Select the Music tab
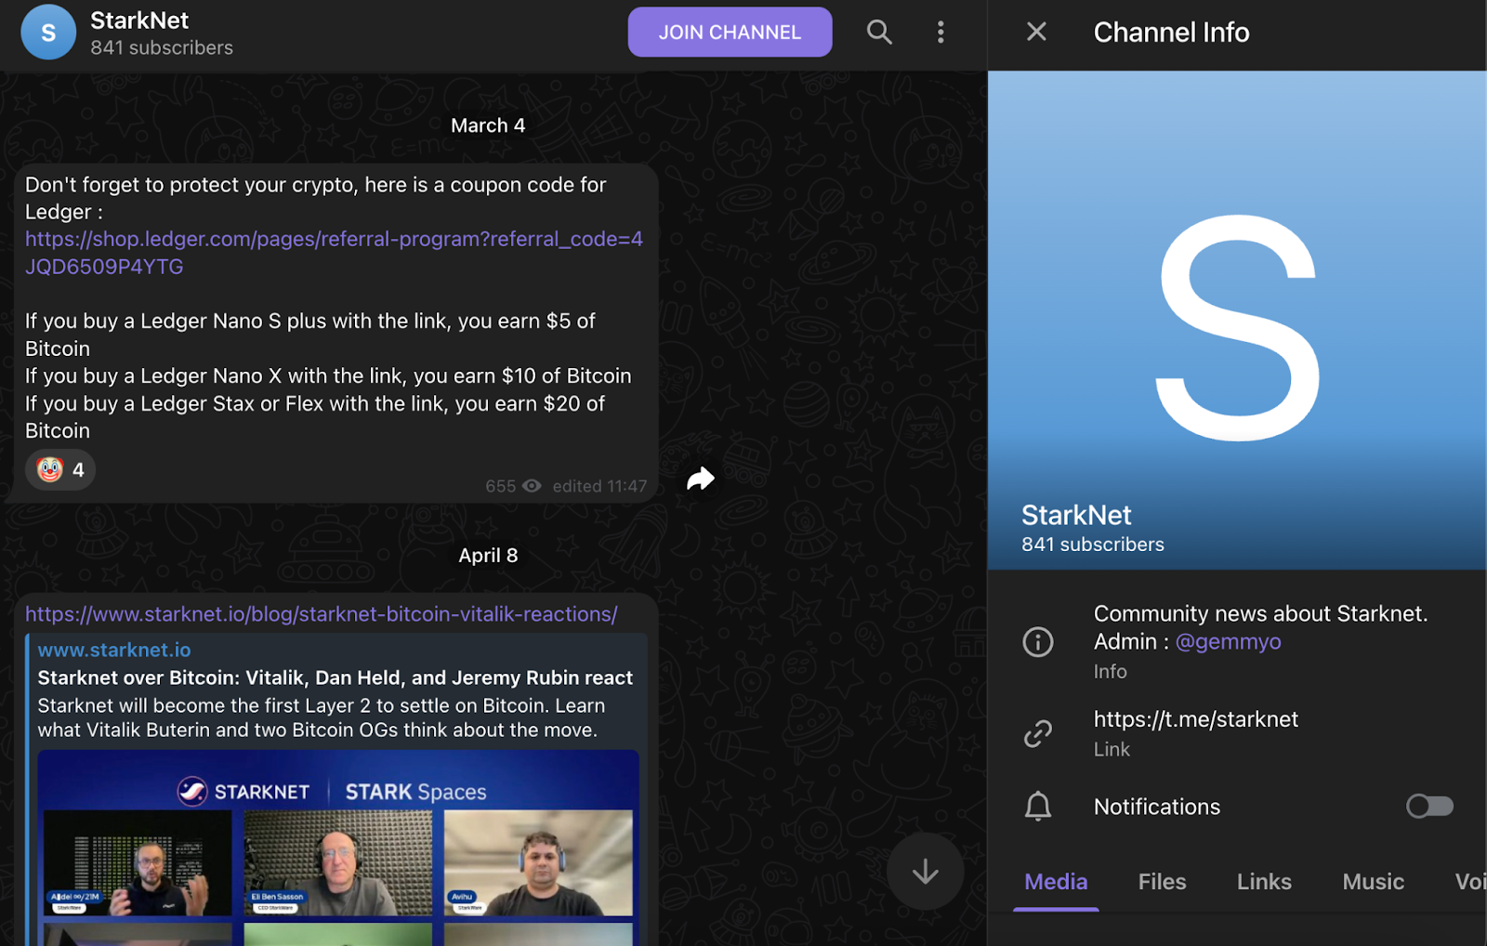Image resolution: width=1487 pixels, height=946 pixels. [x=1373, y=882]
